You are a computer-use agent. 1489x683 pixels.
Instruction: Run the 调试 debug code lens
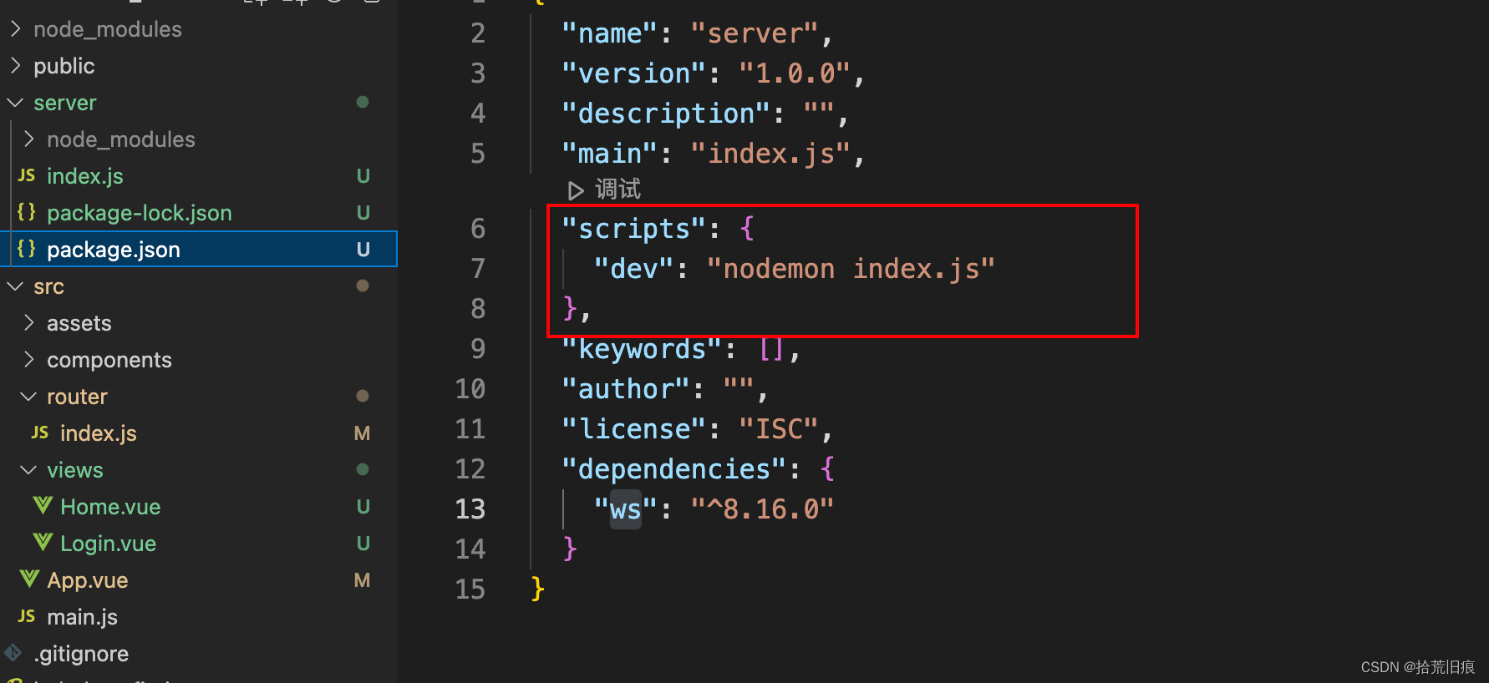pos(617,190)
